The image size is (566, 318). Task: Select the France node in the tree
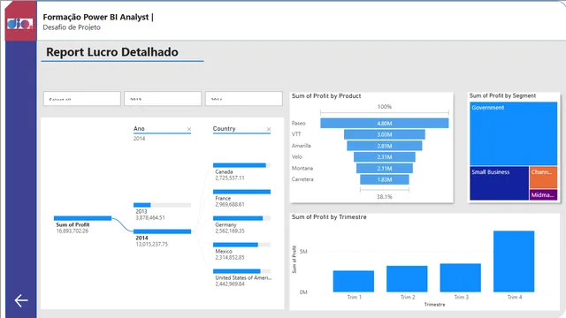click(241, 192)
